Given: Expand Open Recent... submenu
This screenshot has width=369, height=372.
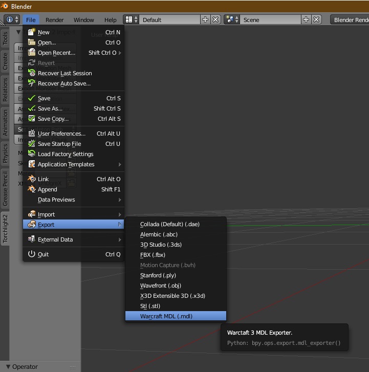Looking at the screenshot, I should tap(74, 53).
